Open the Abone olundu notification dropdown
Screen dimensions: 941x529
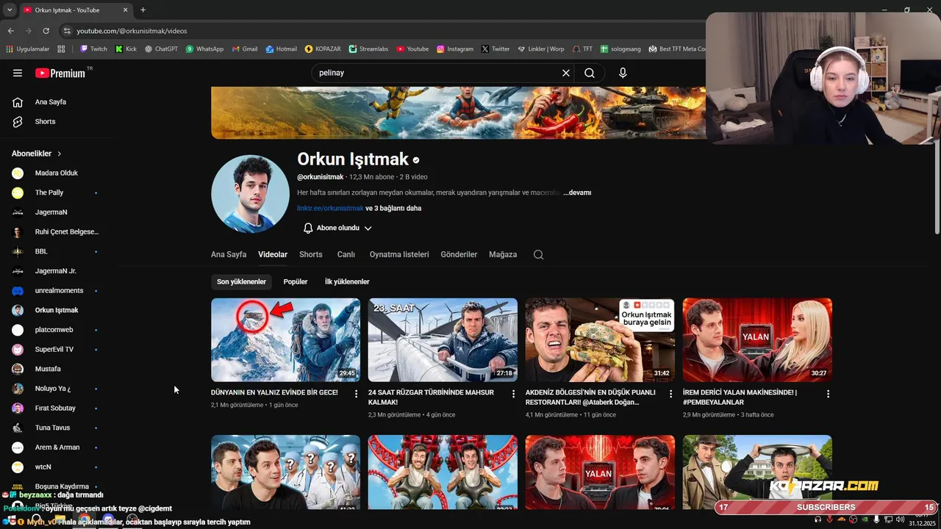[337, 228]
